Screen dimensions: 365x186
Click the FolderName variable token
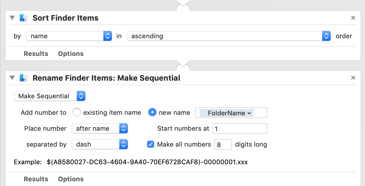point(227,113)
